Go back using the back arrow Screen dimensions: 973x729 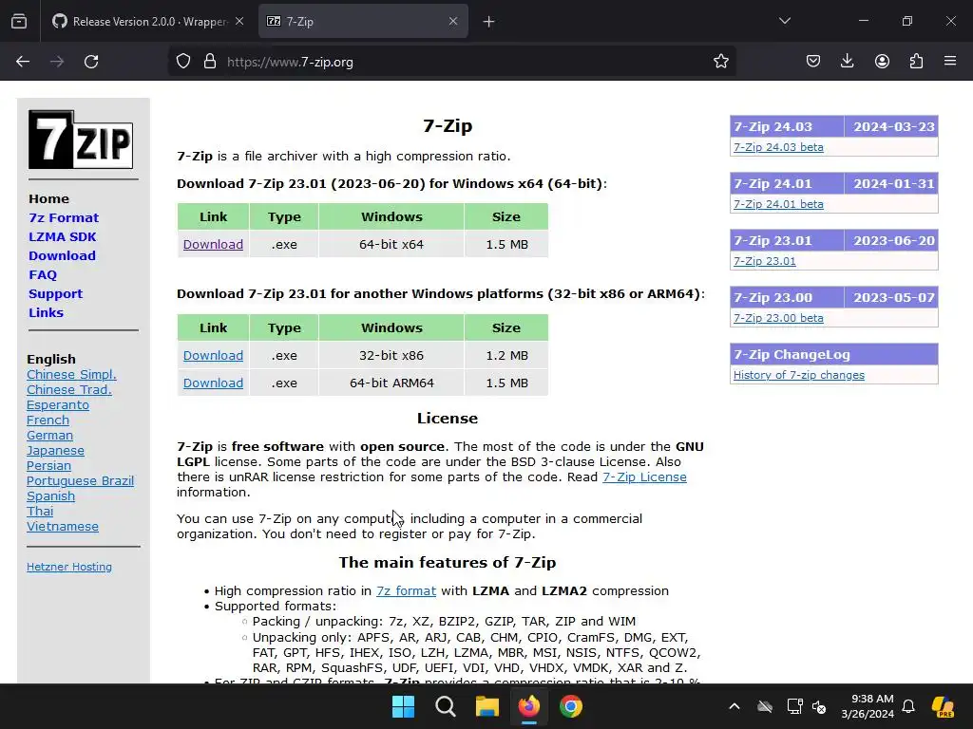(x=23, y=62)
